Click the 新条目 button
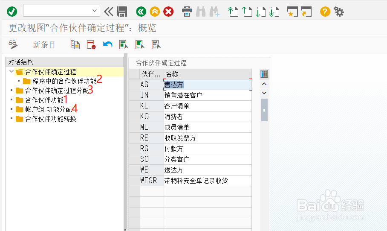Viewport: 387px width, 231px height. click(x=44, y=45)
